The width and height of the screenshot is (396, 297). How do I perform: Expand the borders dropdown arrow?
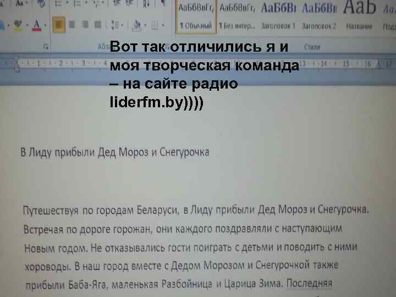tap(163, 25)
